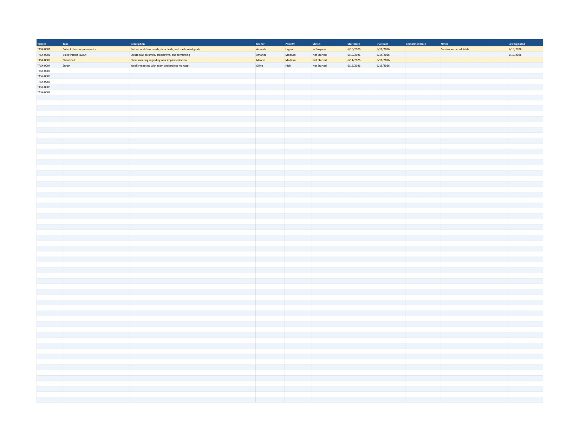Click the Due Date column header
580x447 pixels.
coord(390,44)
